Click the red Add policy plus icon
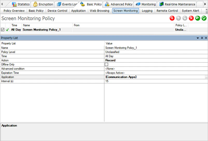 pyautogui.click(x=172, y=18)
